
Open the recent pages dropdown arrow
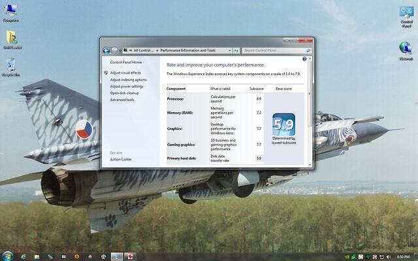point(121,50)
